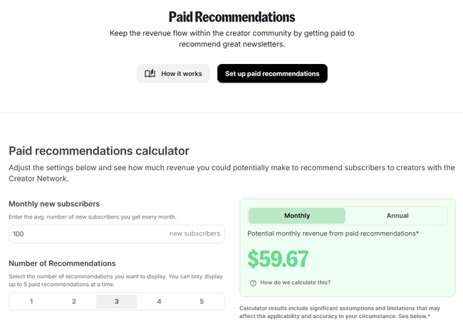Click the new subscribers suffix label
Viewport: 463px width, 326px height.
click(x=194, y=233)
